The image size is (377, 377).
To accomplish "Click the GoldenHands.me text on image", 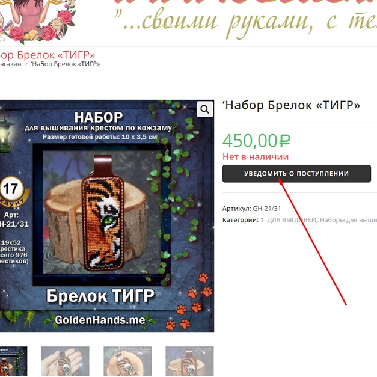I will coord(100,320).
